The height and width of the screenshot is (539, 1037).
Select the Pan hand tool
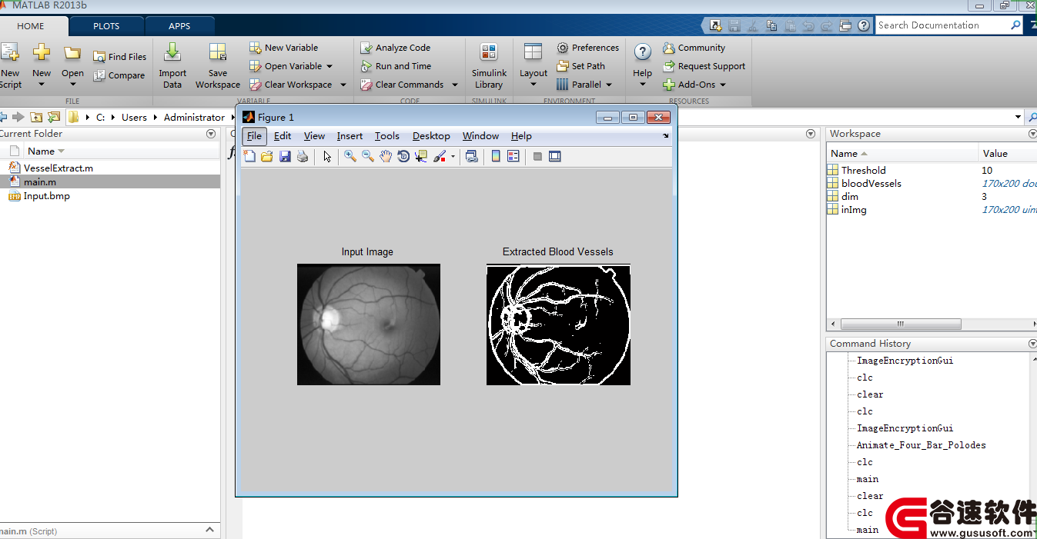click(385, 156)
